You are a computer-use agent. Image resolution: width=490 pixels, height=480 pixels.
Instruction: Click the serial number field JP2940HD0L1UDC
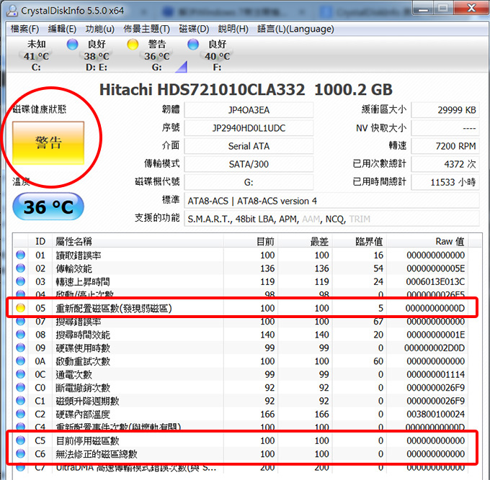click(x=249, y=128)
